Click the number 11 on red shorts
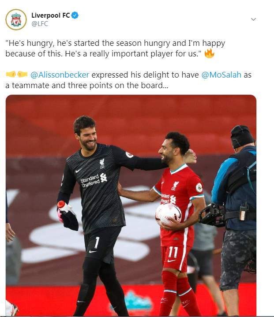274x317 pixels. (x=173, y=252)
